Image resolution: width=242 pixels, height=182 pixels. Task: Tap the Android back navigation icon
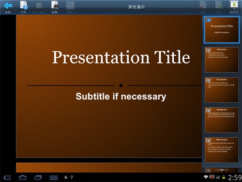pyautogui.click(x=7, y=178)
